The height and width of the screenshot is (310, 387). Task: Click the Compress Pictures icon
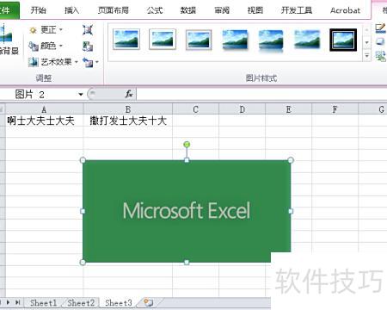88,30
